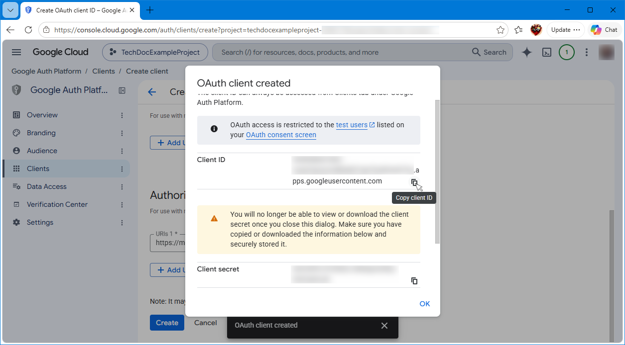Screen dimensions: 625x345
Task: Open the TechDocExampleProject project picker
Action: (x=154, y=52)
